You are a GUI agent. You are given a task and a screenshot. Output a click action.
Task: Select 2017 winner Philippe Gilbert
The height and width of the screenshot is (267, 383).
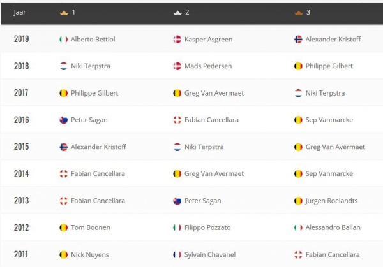(94, 93)
